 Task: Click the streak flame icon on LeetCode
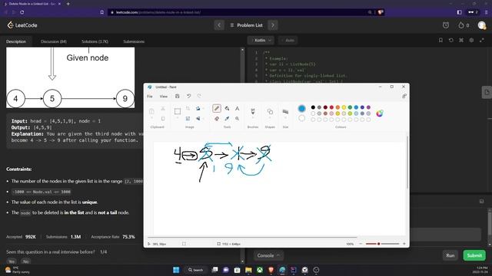point(461,25)
